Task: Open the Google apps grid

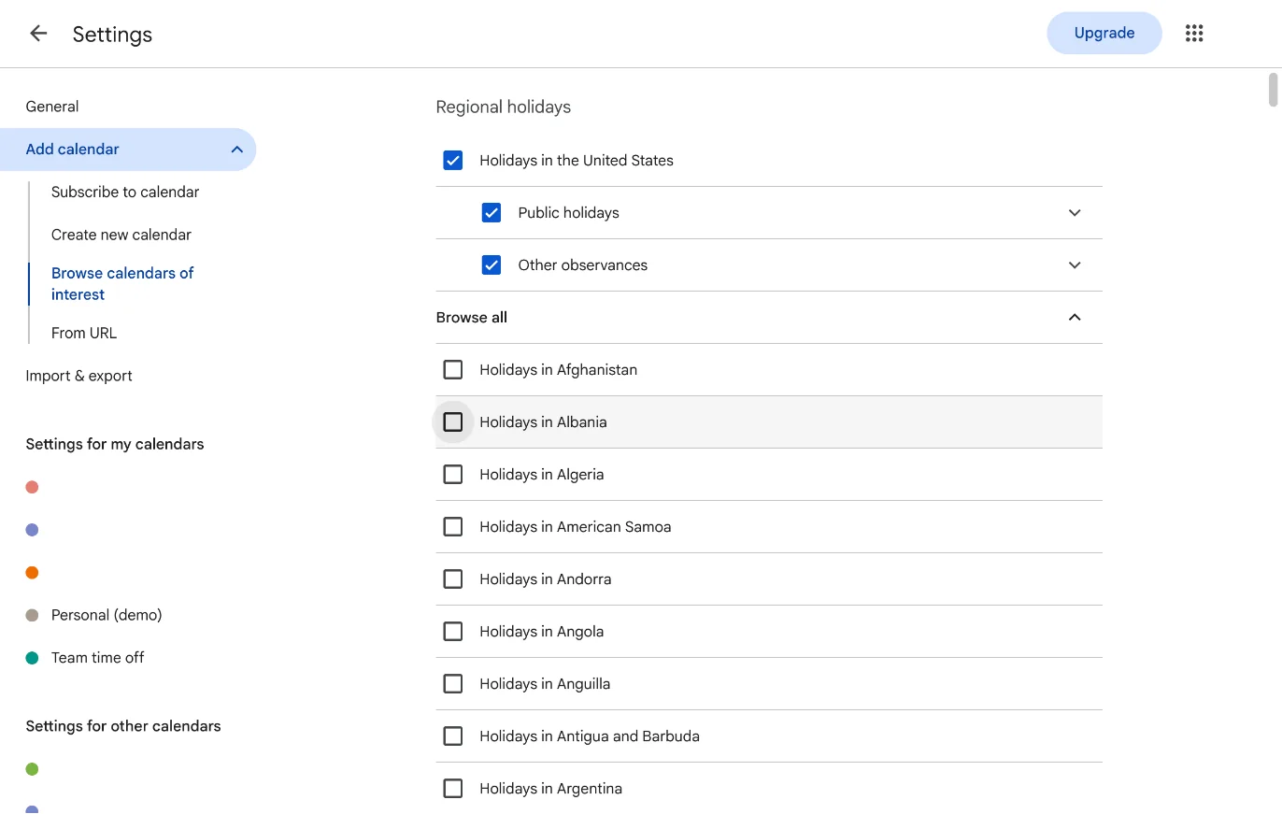Action: [1194, 34]
